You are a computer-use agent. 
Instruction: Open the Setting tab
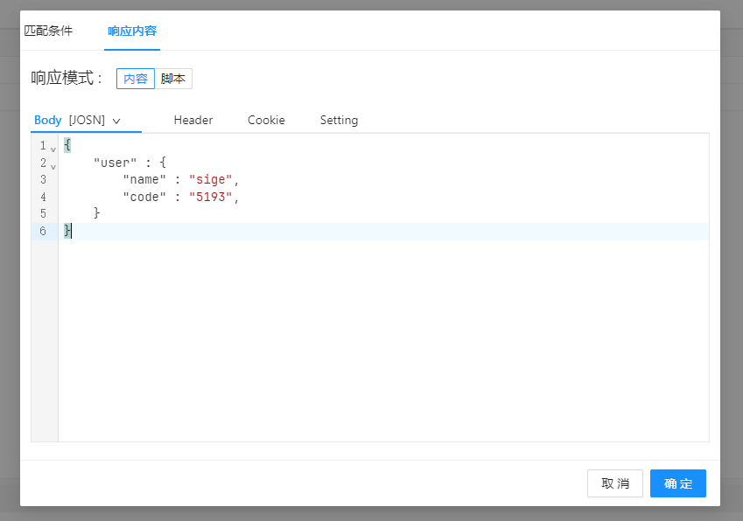pyautogui.click(x=339, y=121)
